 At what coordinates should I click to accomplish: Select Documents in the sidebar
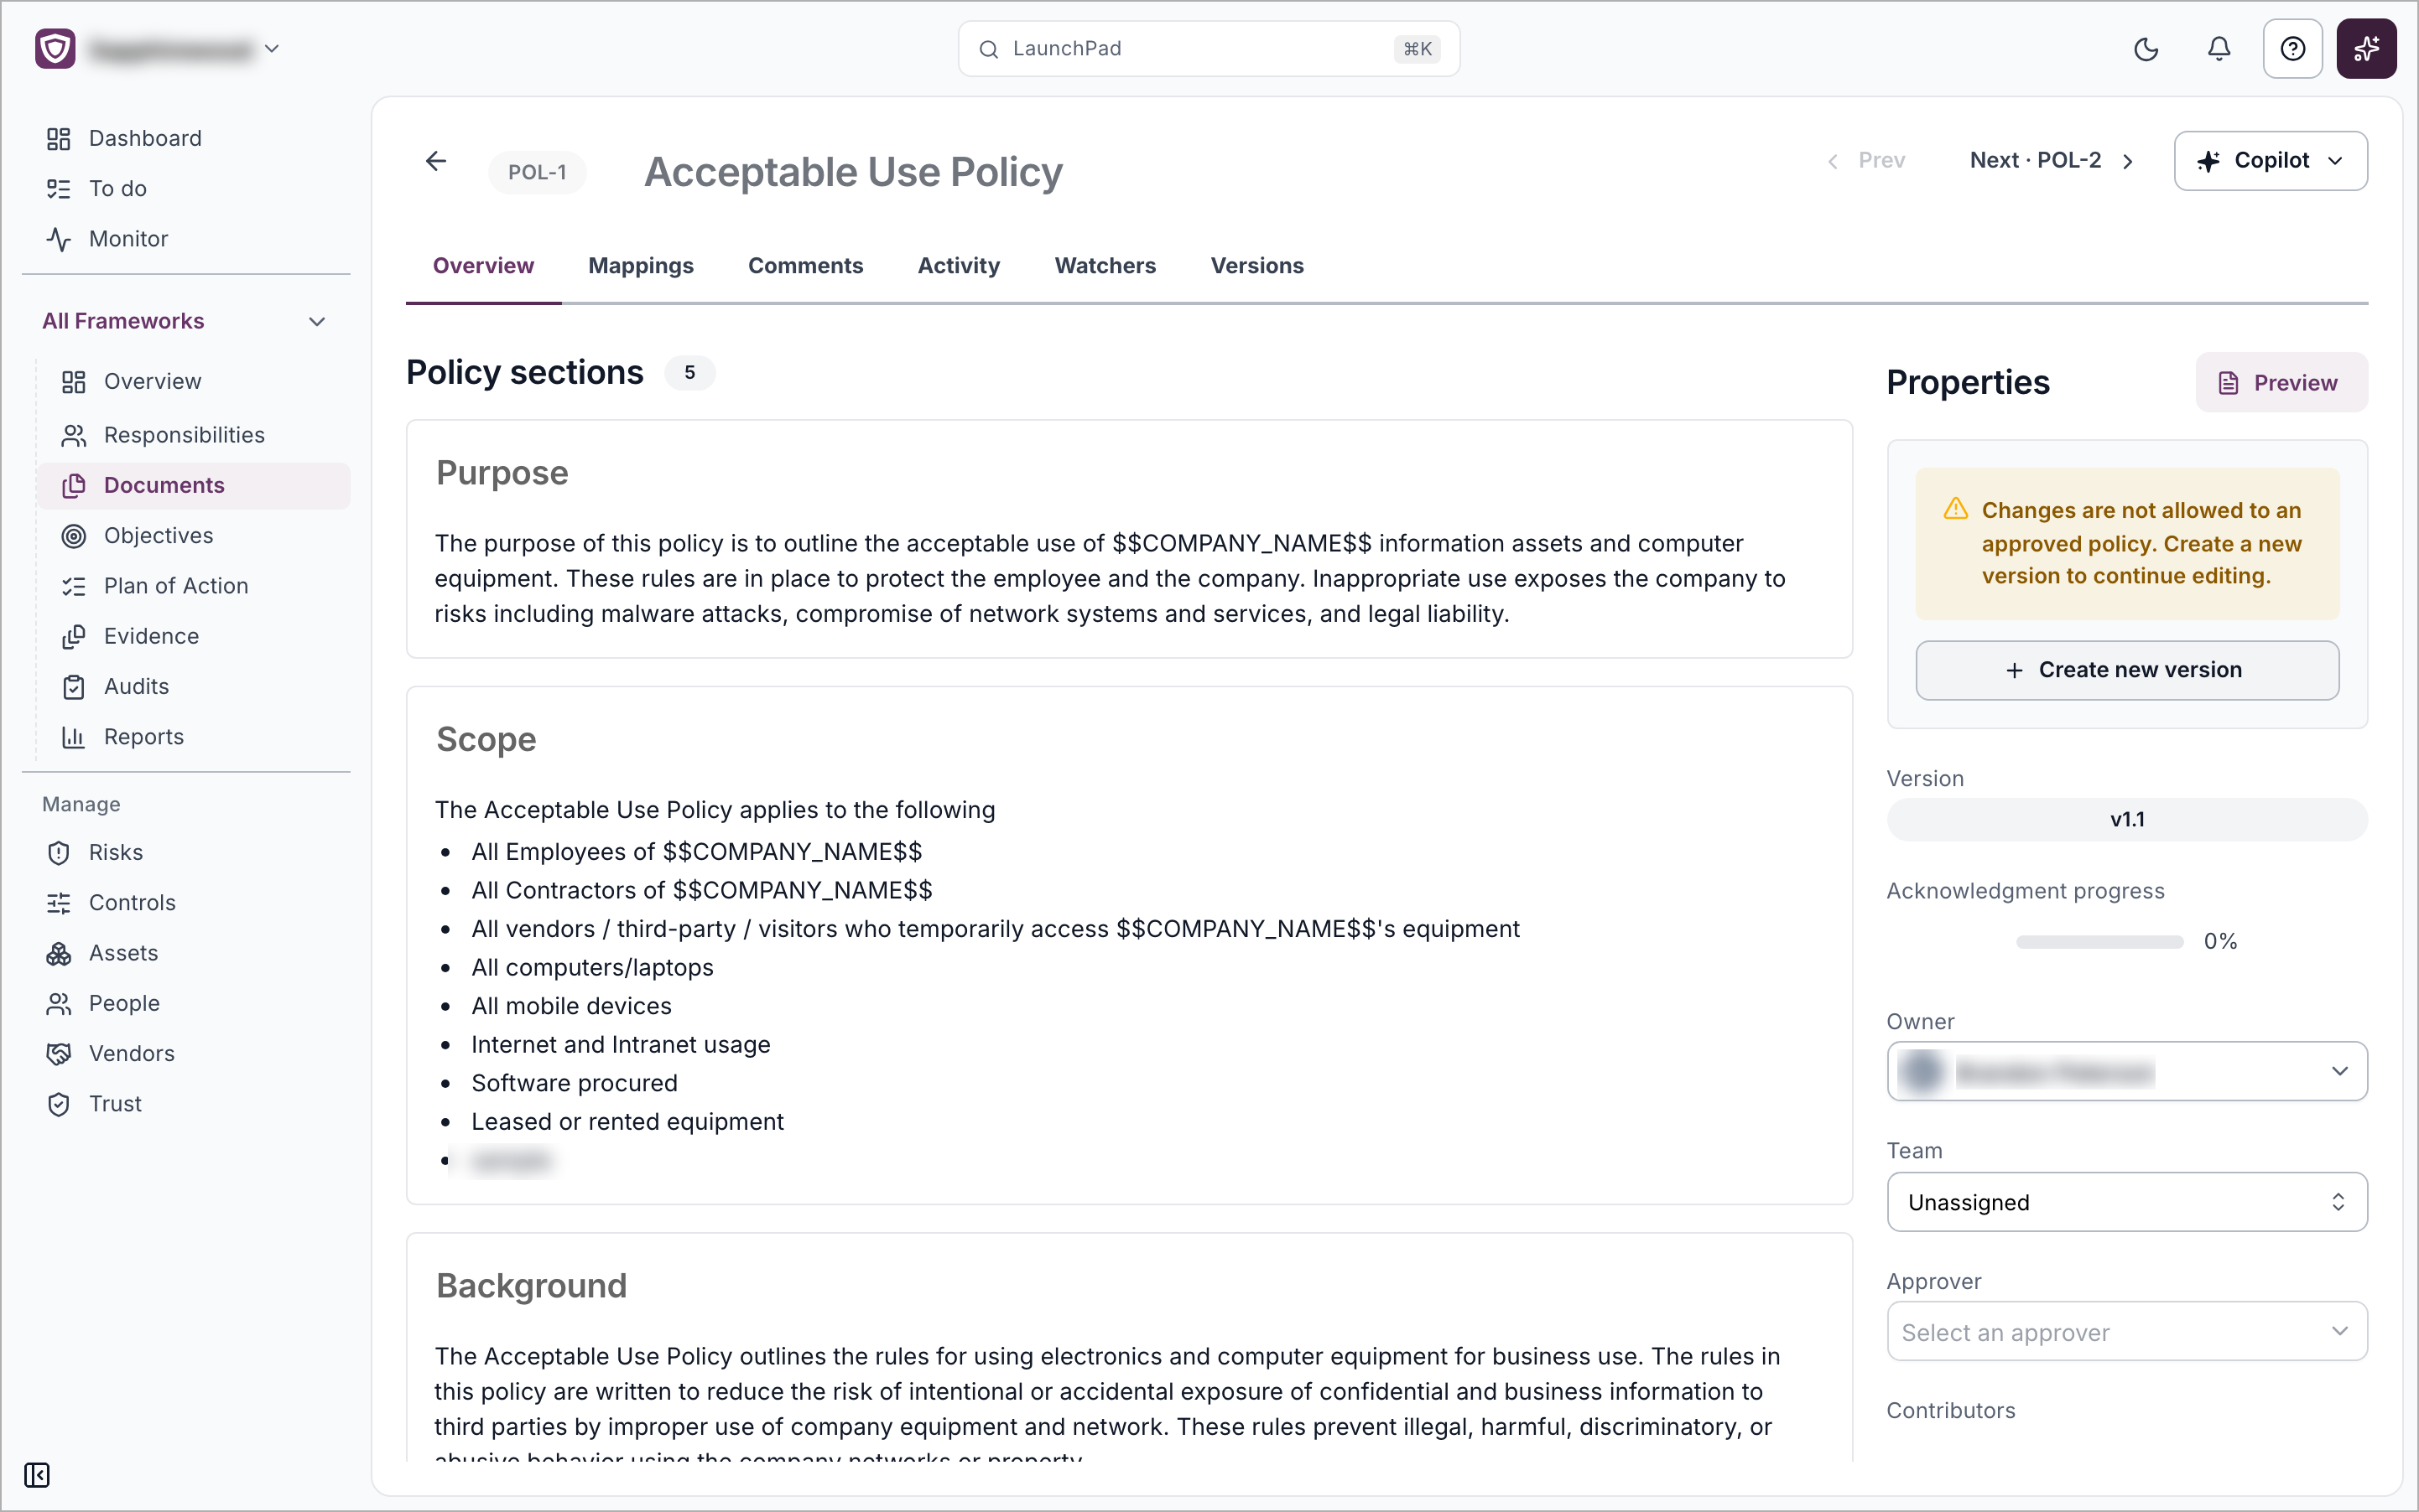(195, 485)
